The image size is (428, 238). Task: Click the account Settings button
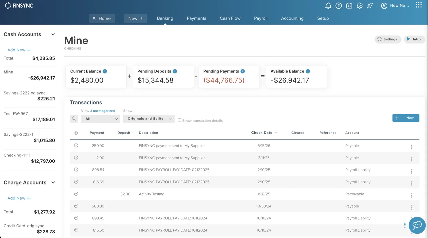pos(388,39)
